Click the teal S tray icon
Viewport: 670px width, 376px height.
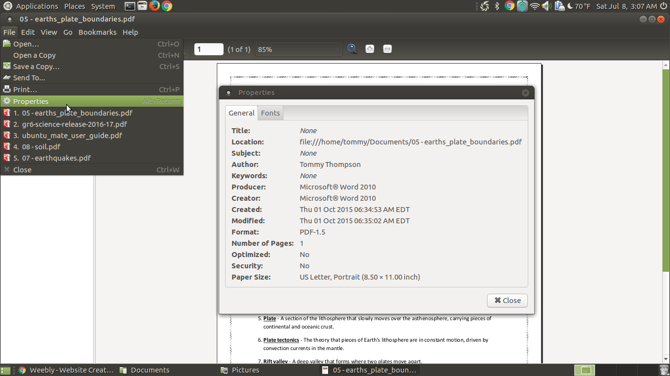click(x=522, y=6)
